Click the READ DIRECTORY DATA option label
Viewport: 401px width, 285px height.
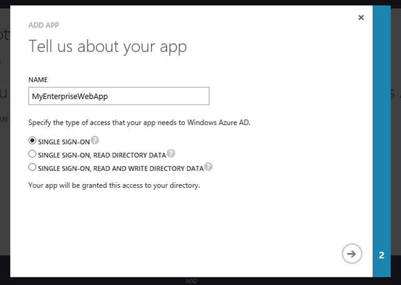102,155
